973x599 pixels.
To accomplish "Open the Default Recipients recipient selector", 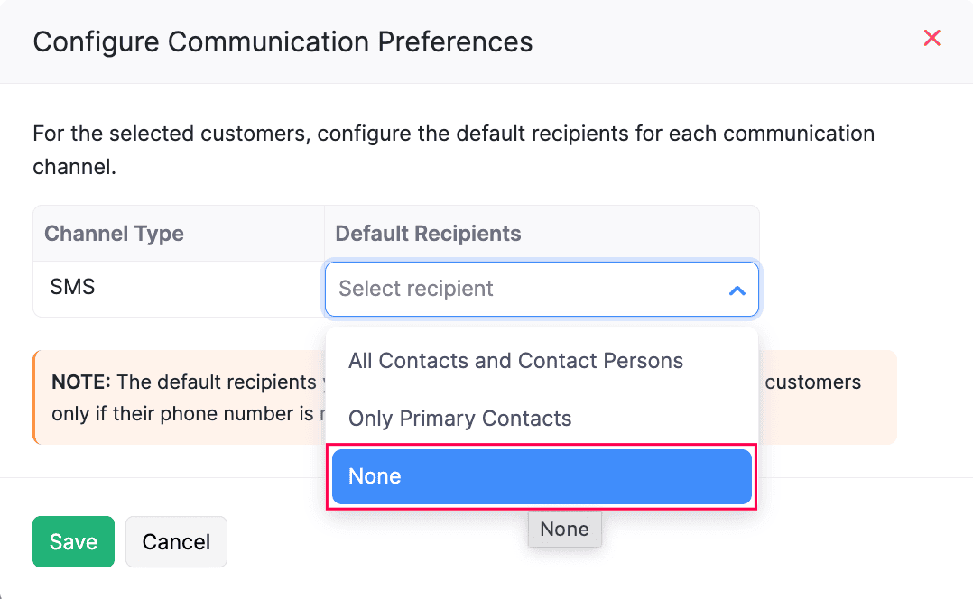I will pos(542,289).
